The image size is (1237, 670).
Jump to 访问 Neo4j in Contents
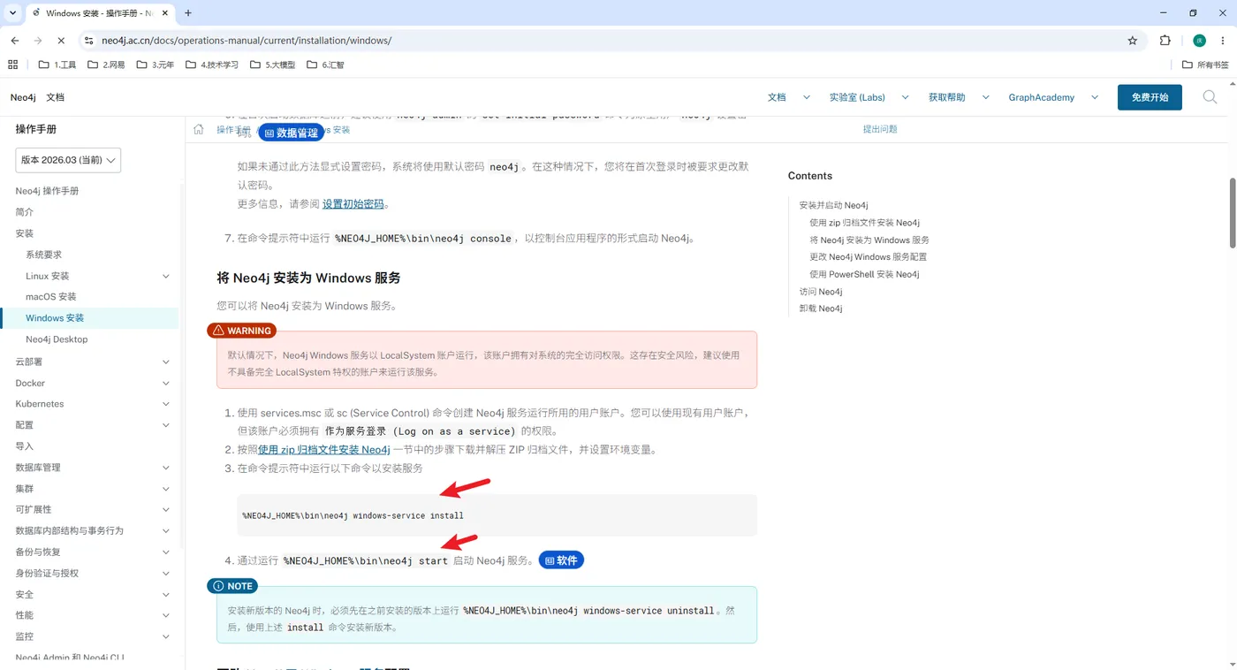(821, 292)
